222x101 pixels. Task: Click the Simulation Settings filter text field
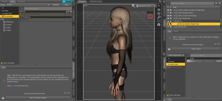[48, 9]
